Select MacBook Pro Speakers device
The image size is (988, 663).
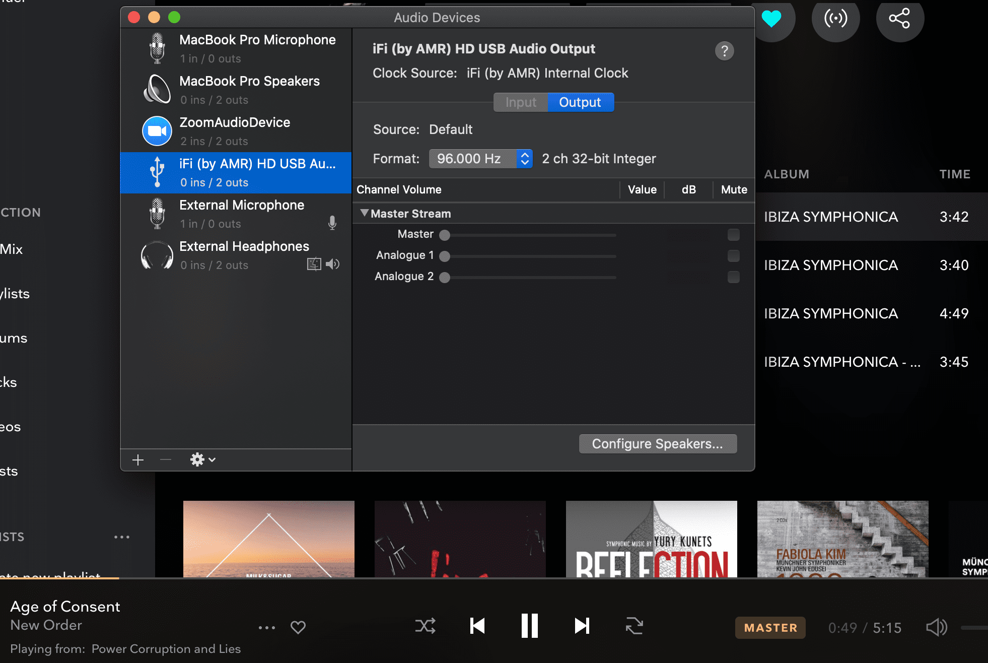point(236,90)
